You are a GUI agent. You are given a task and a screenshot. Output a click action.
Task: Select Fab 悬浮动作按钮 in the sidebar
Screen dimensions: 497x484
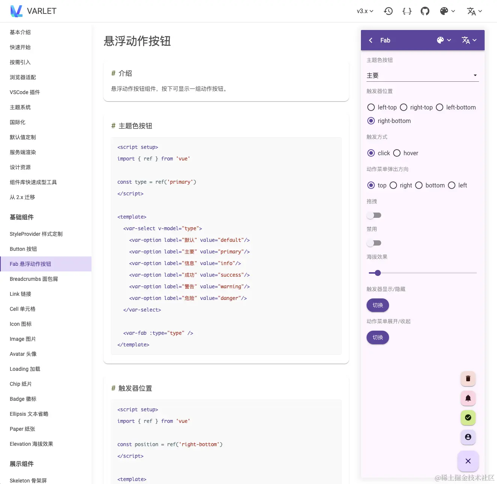[46, 264]
